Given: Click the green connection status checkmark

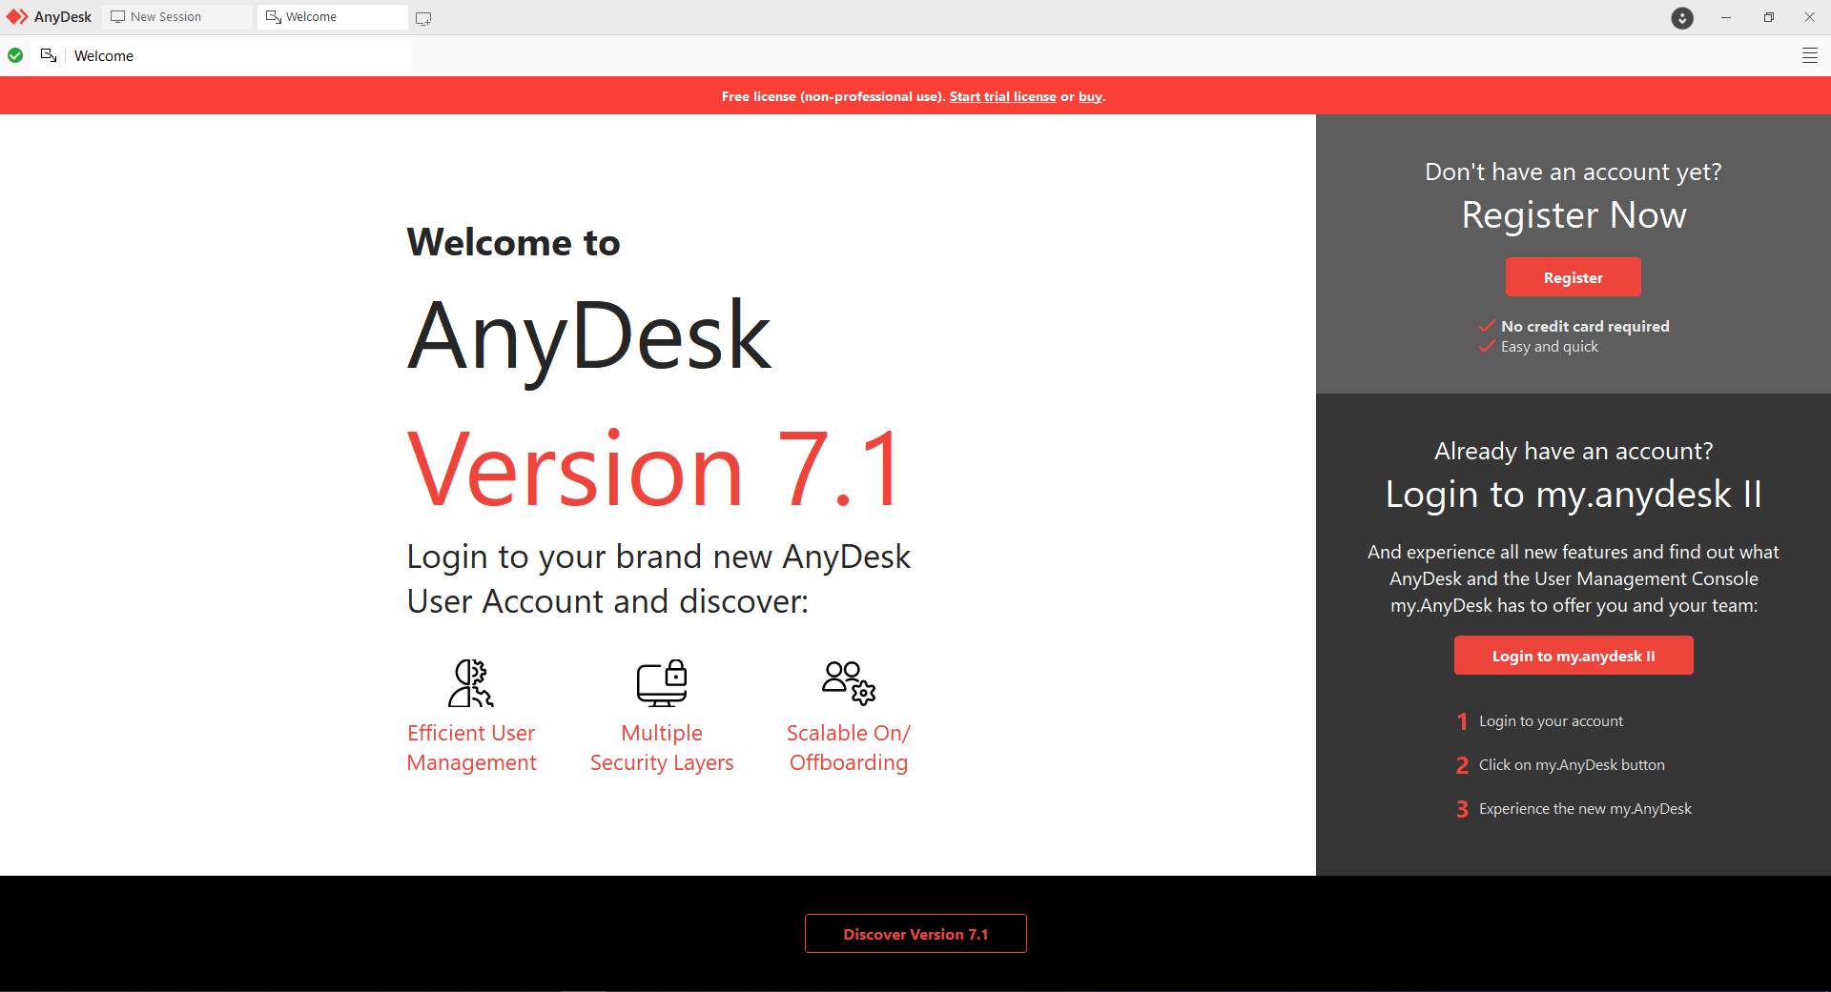Looking at the screenshot, I should coord(15,55).
